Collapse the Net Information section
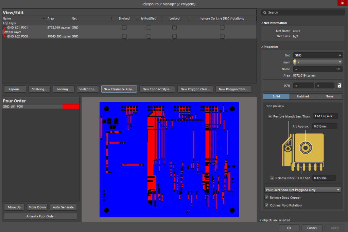Image resolution: width=348 pixels, height=232 pixels. click(x=262, y=23)
